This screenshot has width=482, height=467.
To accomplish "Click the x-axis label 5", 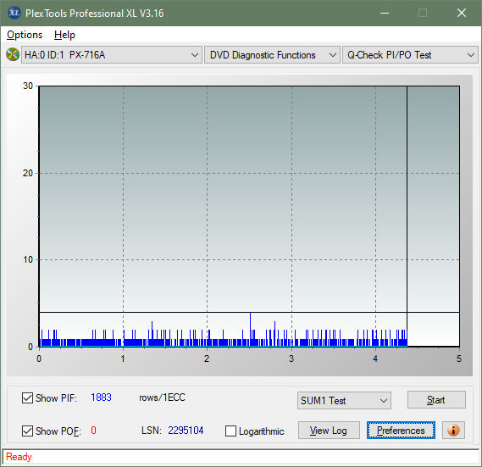I will pyautogui.click(x=459, y=359).
